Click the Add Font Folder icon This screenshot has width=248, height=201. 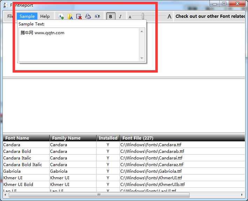[70, 16]
